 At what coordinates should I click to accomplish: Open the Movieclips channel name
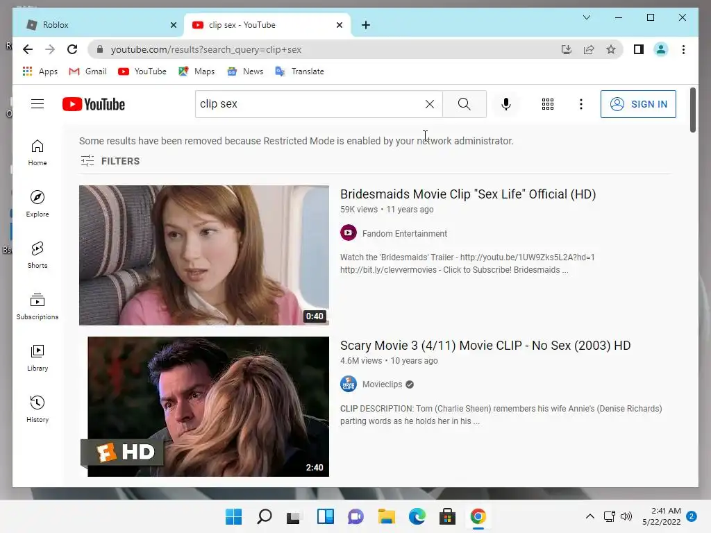point(382,384)
